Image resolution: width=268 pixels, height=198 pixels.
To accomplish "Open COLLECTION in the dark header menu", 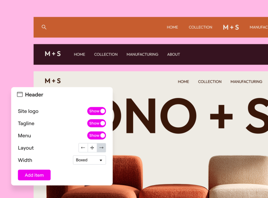I will (106, 54).
